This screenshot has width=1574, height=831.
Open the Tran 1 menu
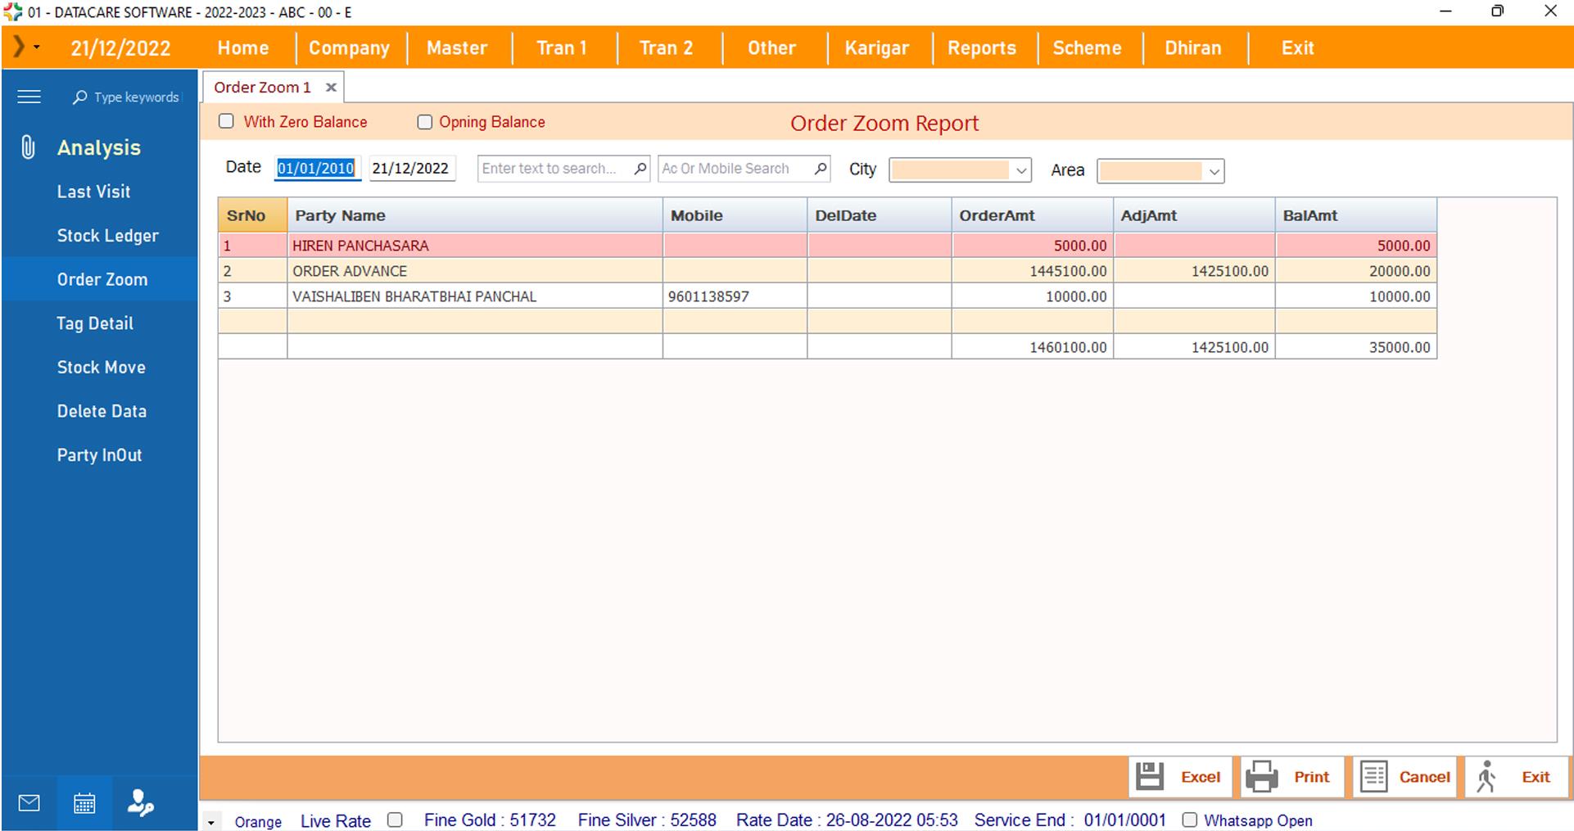click(562, 47)
